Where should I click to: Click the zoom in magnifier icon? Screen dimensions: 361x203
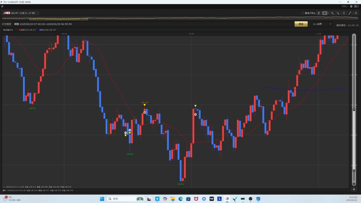point(332,13)
